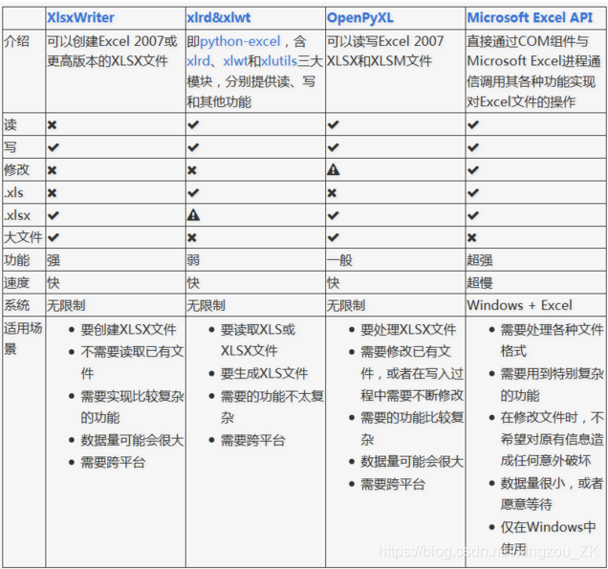Click the 要创建XLSX文件 bullet
Image resolution: width=608 pixels, height=569 pixels.
(x=128, y=330)
